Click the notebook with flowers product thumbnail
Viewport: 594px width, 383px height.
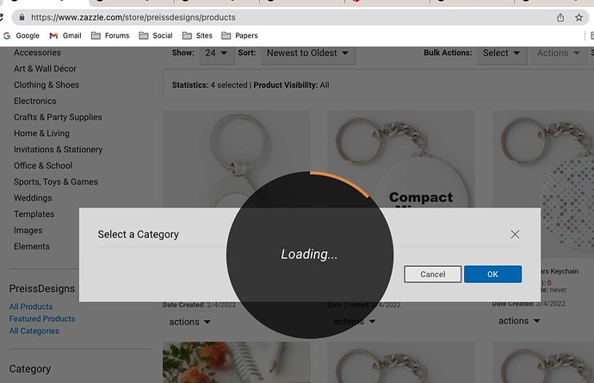[237, 362]
